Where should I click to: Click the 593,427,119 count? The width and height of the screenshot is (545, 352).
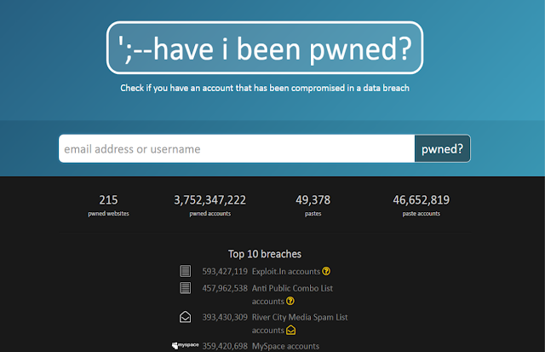[x=225, y=271]
